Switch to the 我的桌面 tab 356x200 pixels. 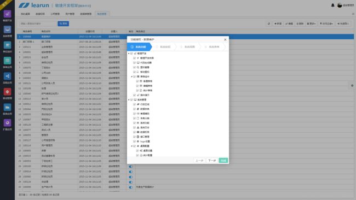(x=25, y=14)
